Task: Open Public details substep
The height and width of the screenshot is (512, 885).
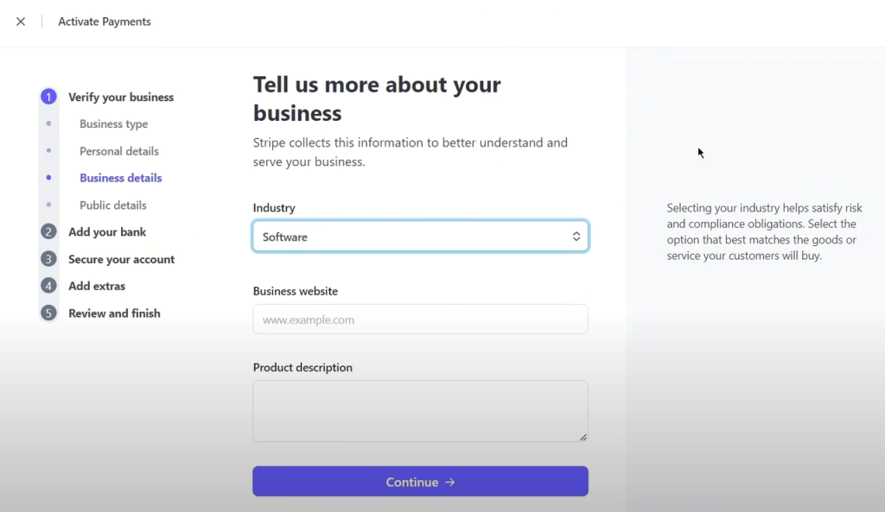Action: (x=113, y=205)
